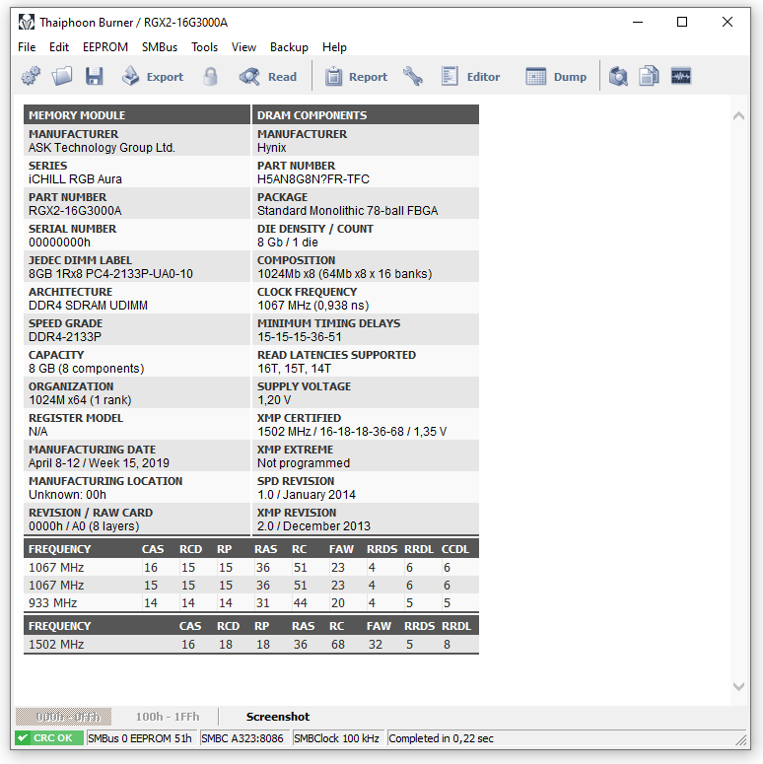Click ASK Technology Group Ltd. manufacturer value
The height and width of the screenshot is (764, 763).
[102, 148]
